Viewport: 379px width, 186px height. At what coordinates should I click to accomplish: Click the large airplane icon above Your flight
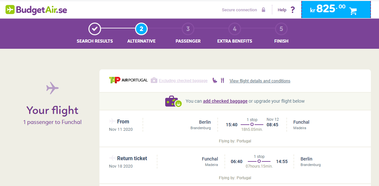(x=52, y=88)
